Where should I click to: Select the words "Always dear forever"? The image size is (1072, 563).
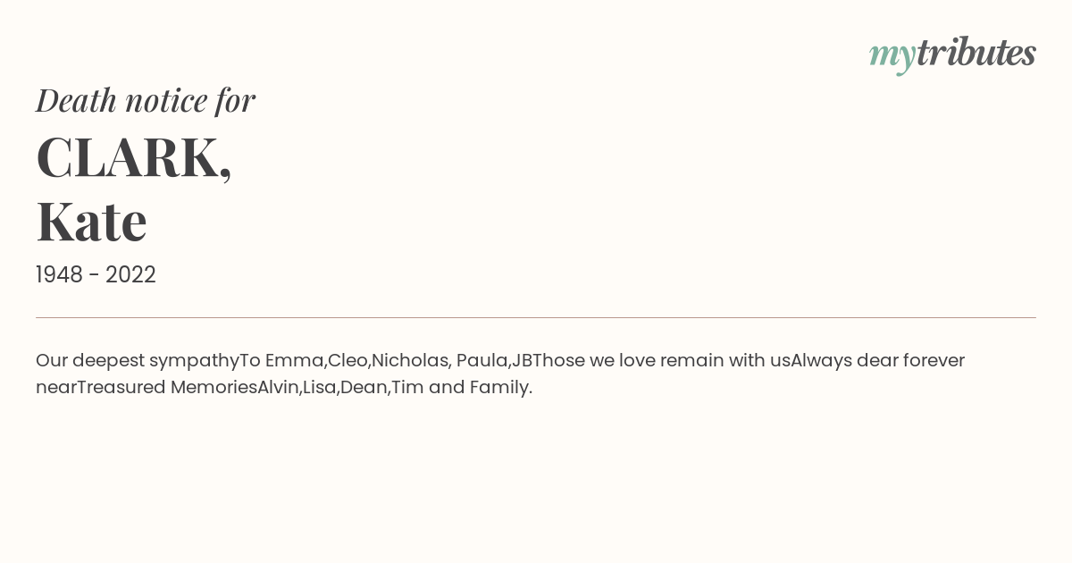(x=877, y=361)
